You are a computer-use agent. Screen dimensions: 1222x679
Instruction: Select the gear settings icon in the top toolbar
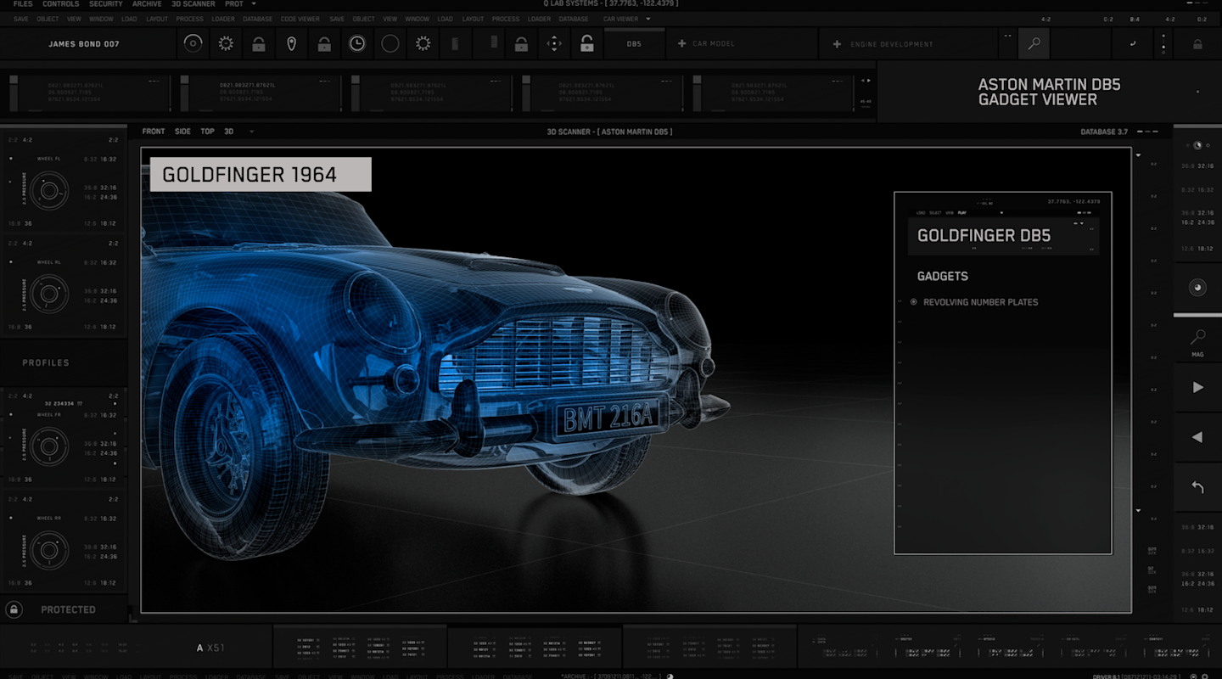(226, 43)
